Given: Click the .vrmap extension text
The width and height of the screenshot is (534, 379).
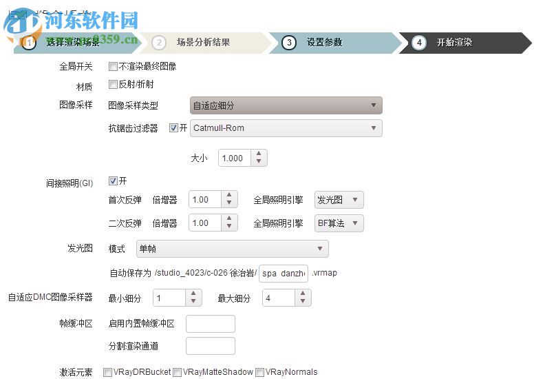Looking at the screenshot, I should 324,273.
